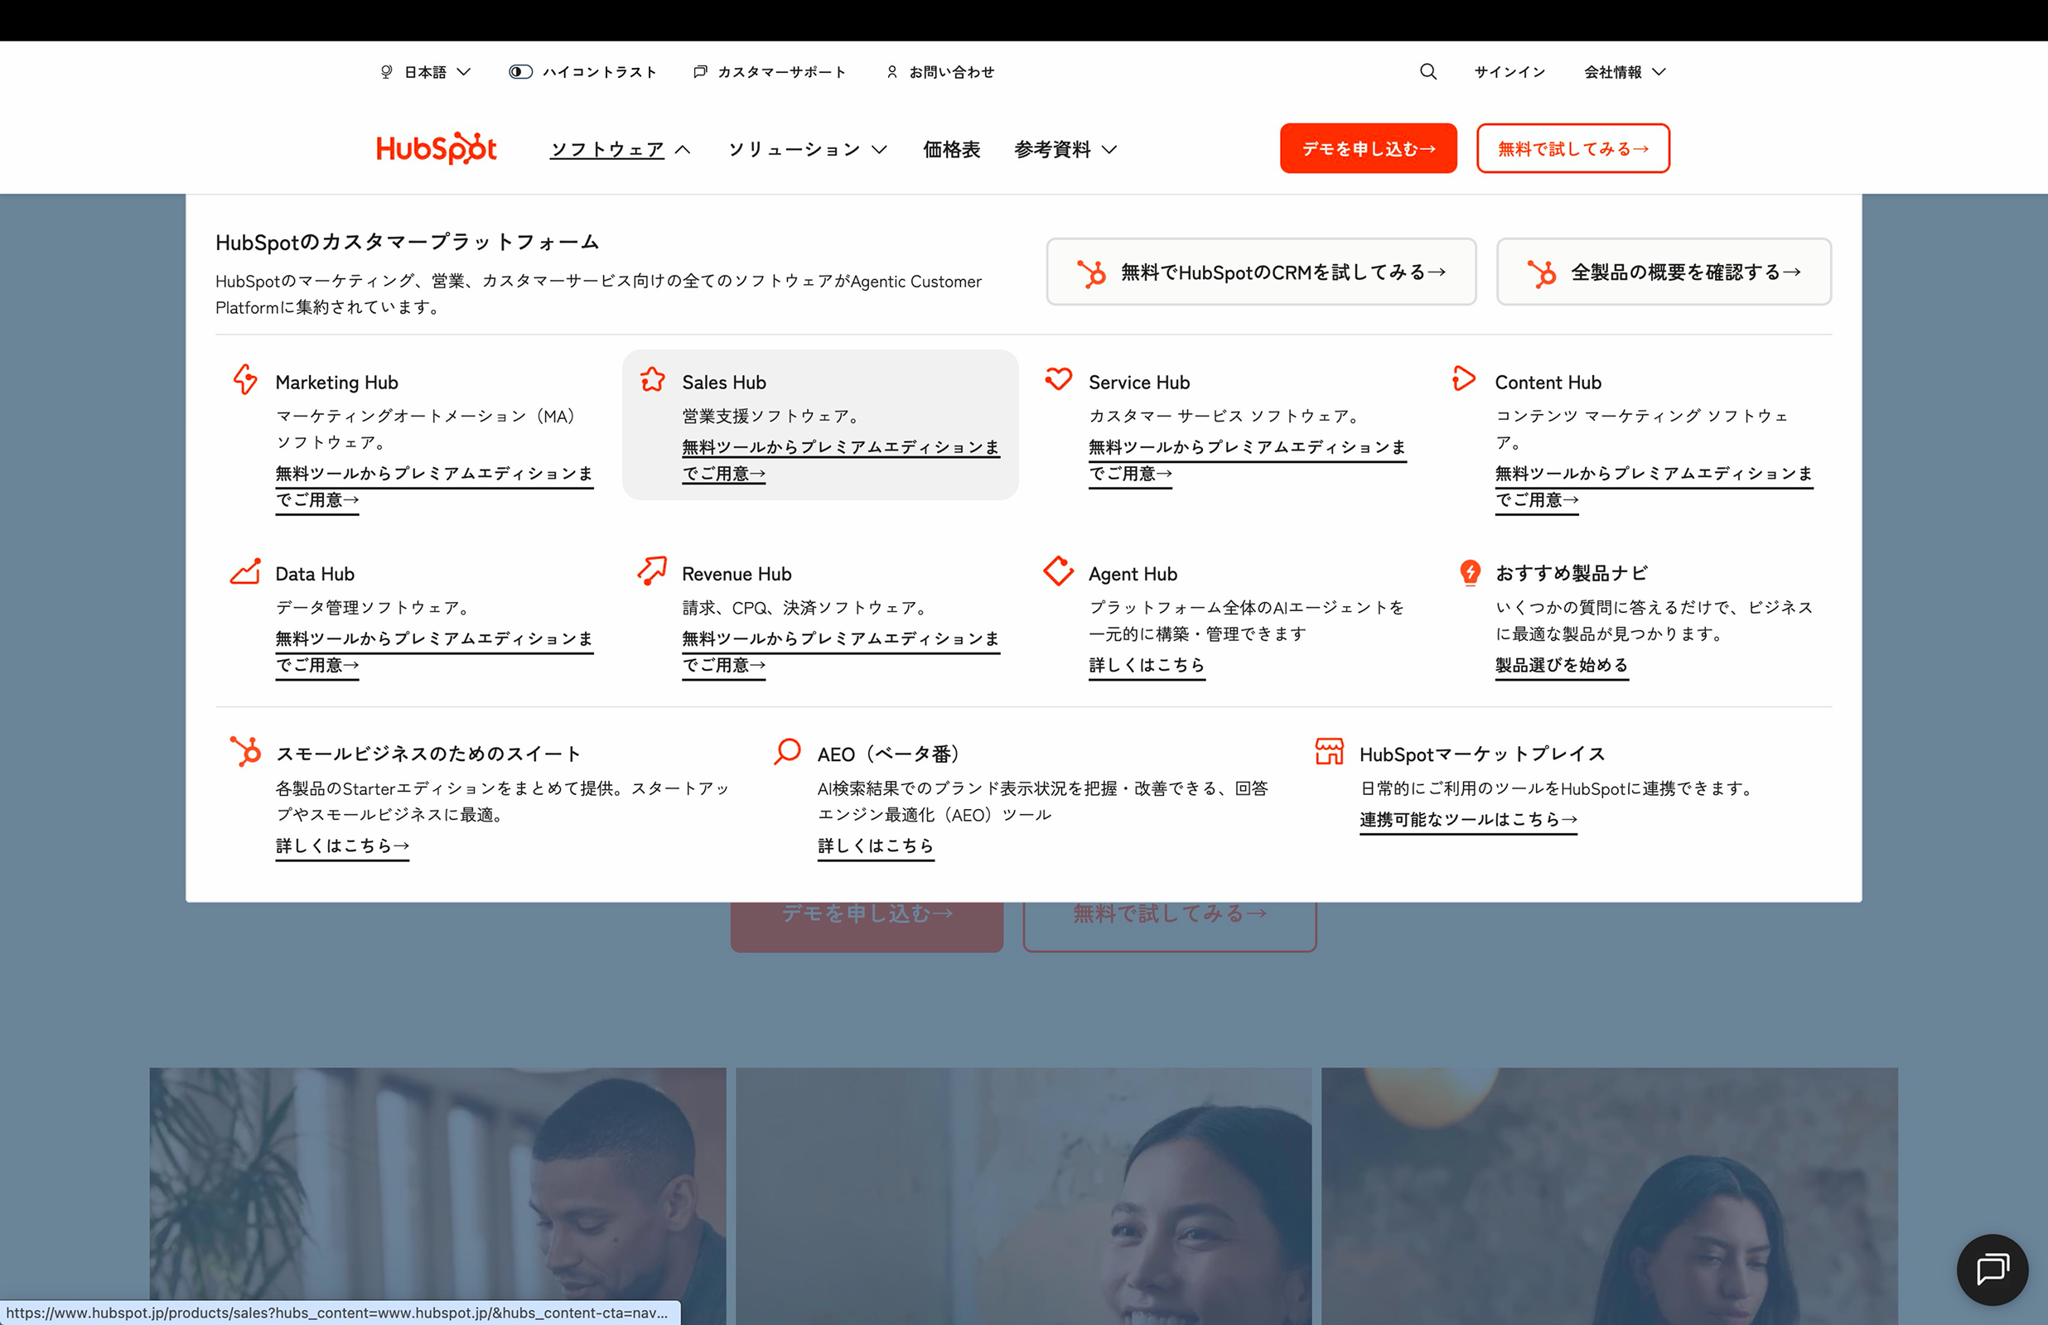Click the man with plant photo
Viewport: 2048px width, 1325px height.
(437, 1196)
